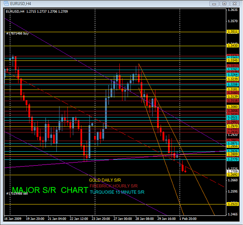
Task: Click the 1.2935 firebrick price label
Action: pyautogui.click(x=233, y=132)
